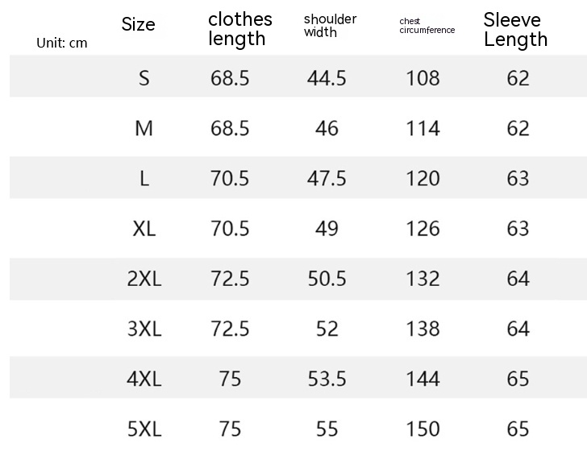Select chest circumference value 150
The height and width of the screenshot is (452, 587).
pyautogui.click(x=423, y=429)
